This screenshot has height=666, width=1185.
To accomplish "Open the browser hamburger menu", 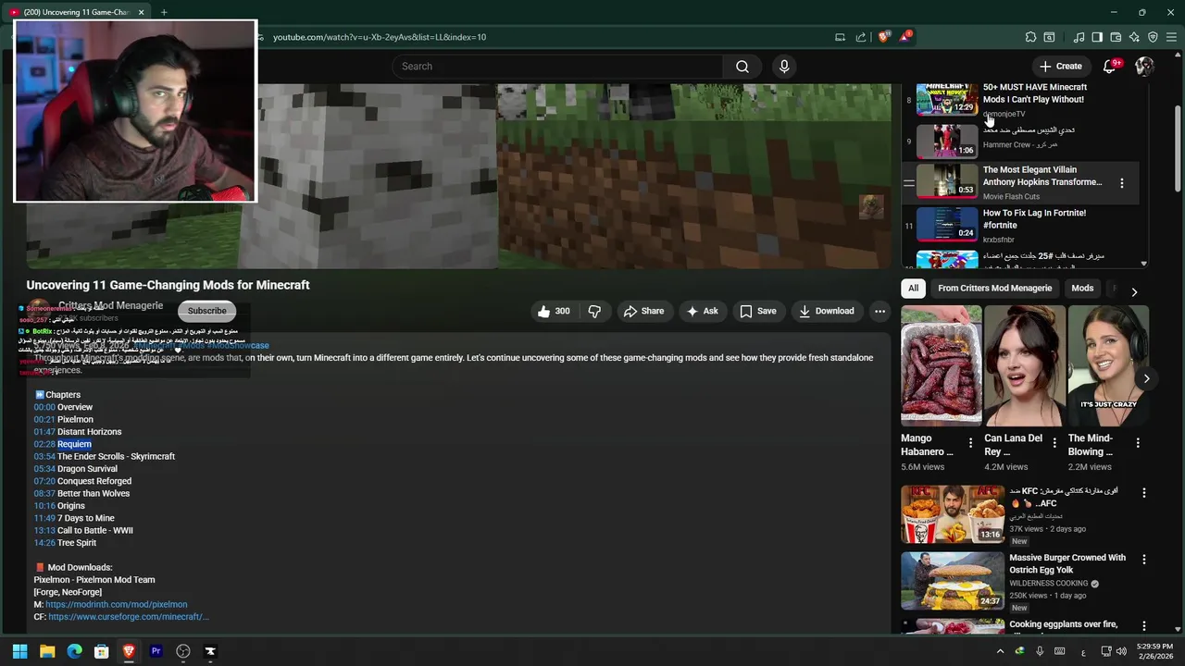I will tap(1171, 37).
